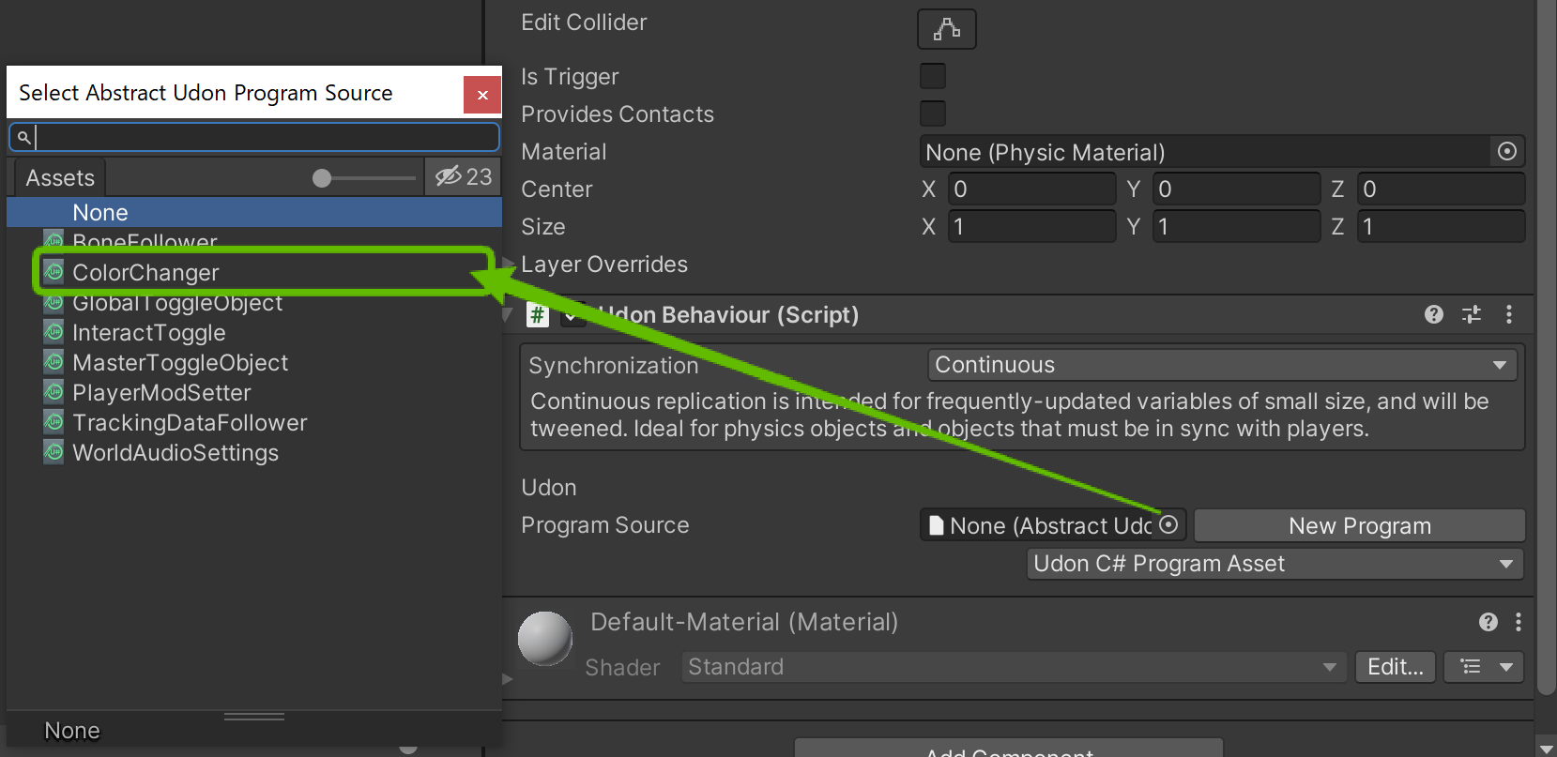Open Default-Material three-dot options menu
1557x757 pixels.
point(1518,622)
